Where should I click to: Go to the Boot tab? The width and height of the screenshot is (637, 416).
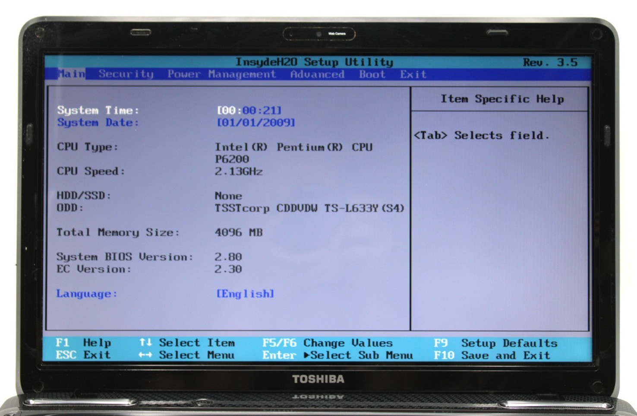(372, 74)
